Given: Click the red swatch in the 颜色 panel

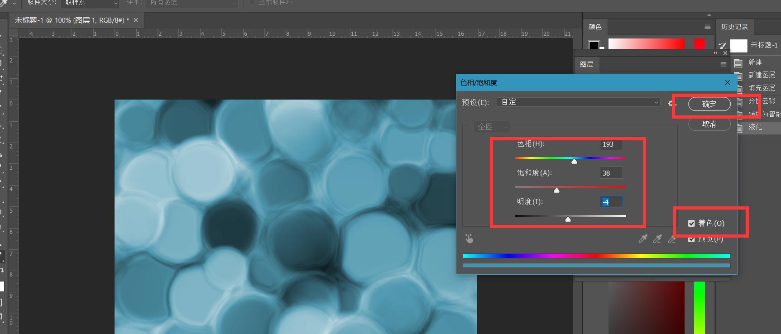Looking at the screenshot, I should pos(700,43).
